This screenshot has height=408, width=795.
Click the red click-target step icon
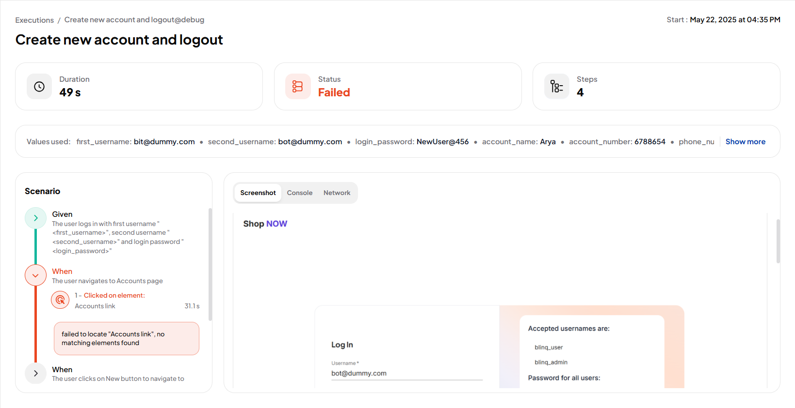60,300
